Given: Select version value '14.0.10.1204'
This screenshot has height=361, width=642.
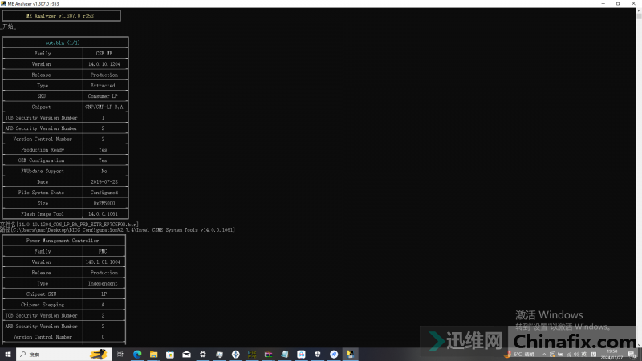Looking at the screenshot, I should (x=104, y=64).
